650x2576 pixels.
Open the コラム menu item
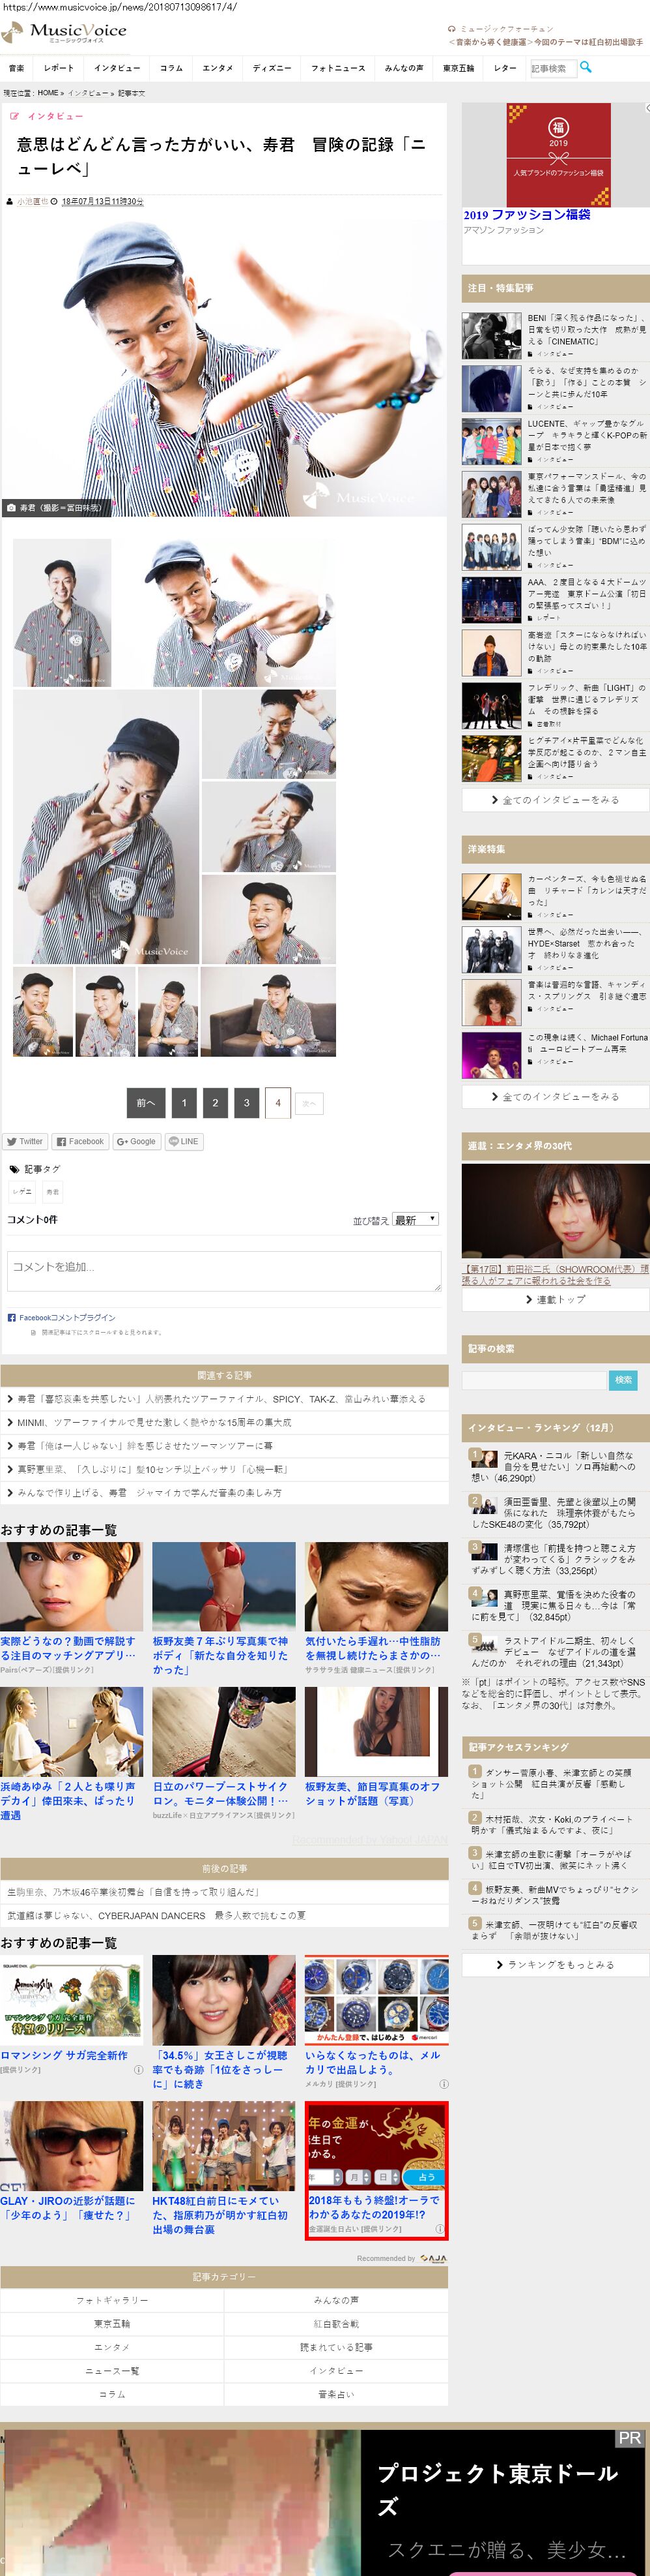(172, 68)
